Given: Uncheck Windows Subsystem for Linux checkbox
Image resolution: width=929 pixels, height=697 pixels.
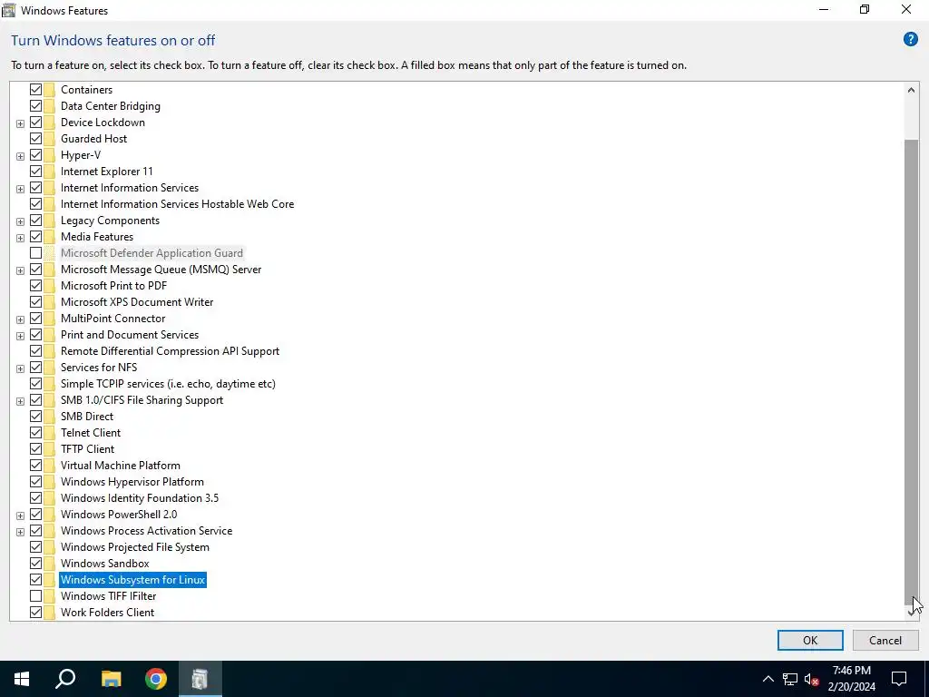Looking at the screenshot, I should coord(35,580).
